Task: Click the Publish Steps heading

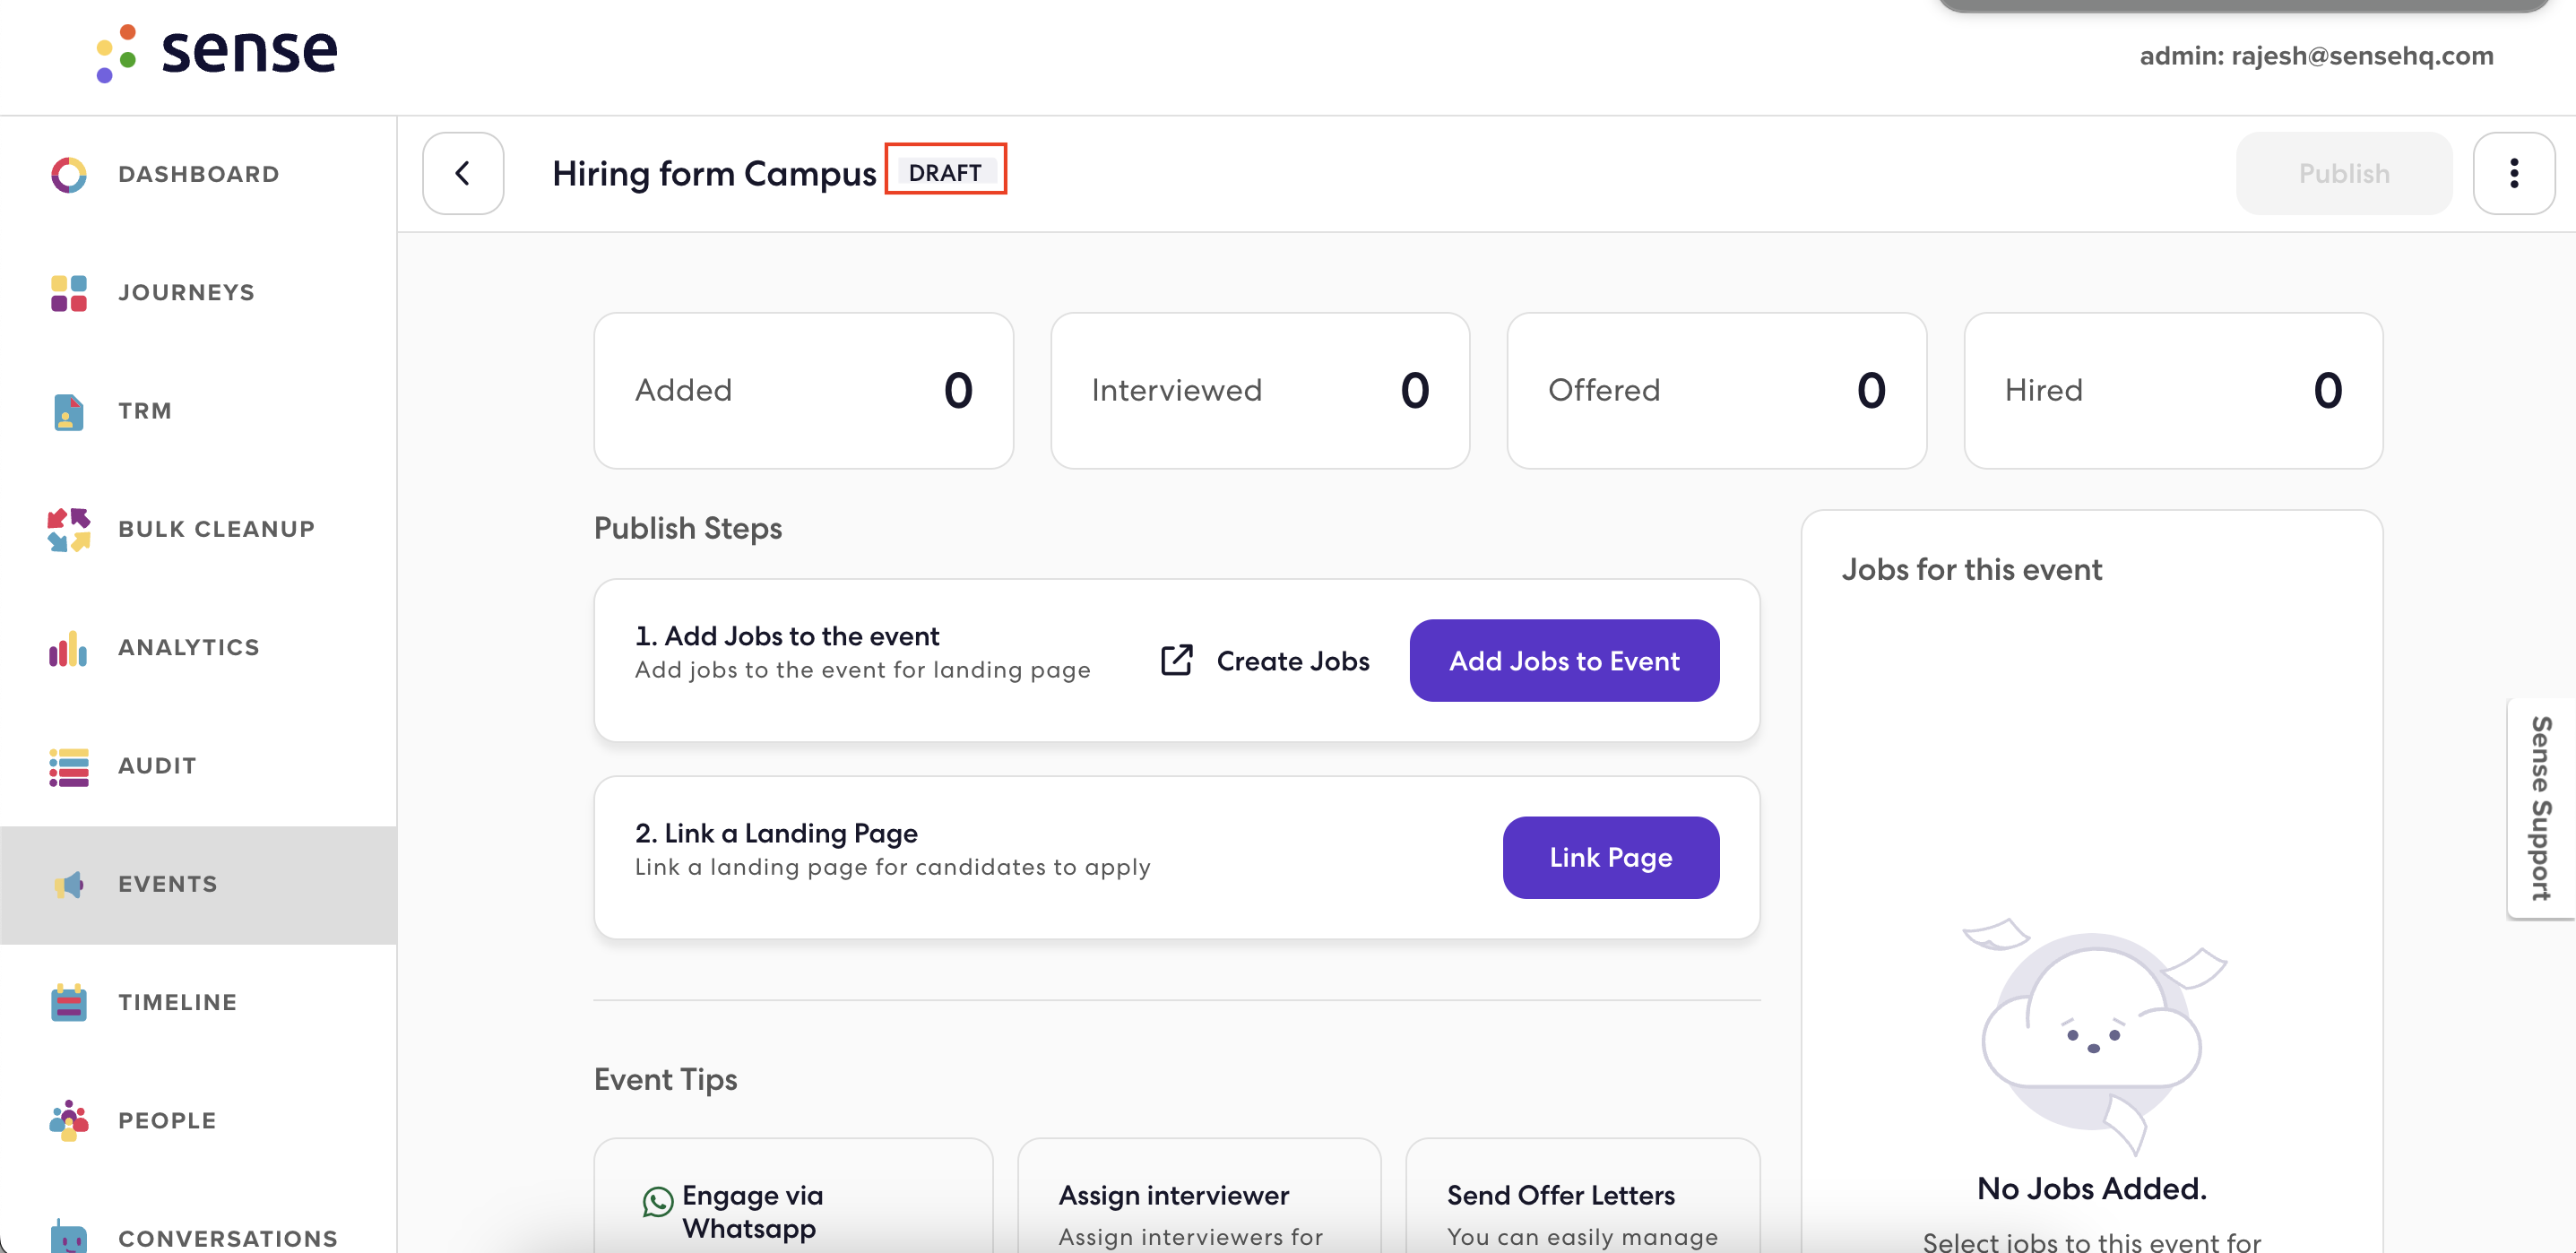Action: 688,527
